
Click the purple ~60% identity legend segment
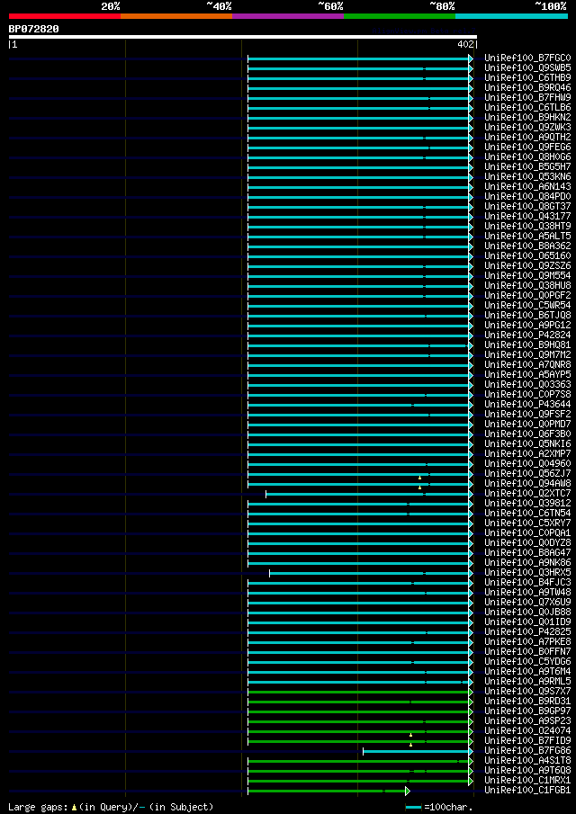click(x=288, y=16)
